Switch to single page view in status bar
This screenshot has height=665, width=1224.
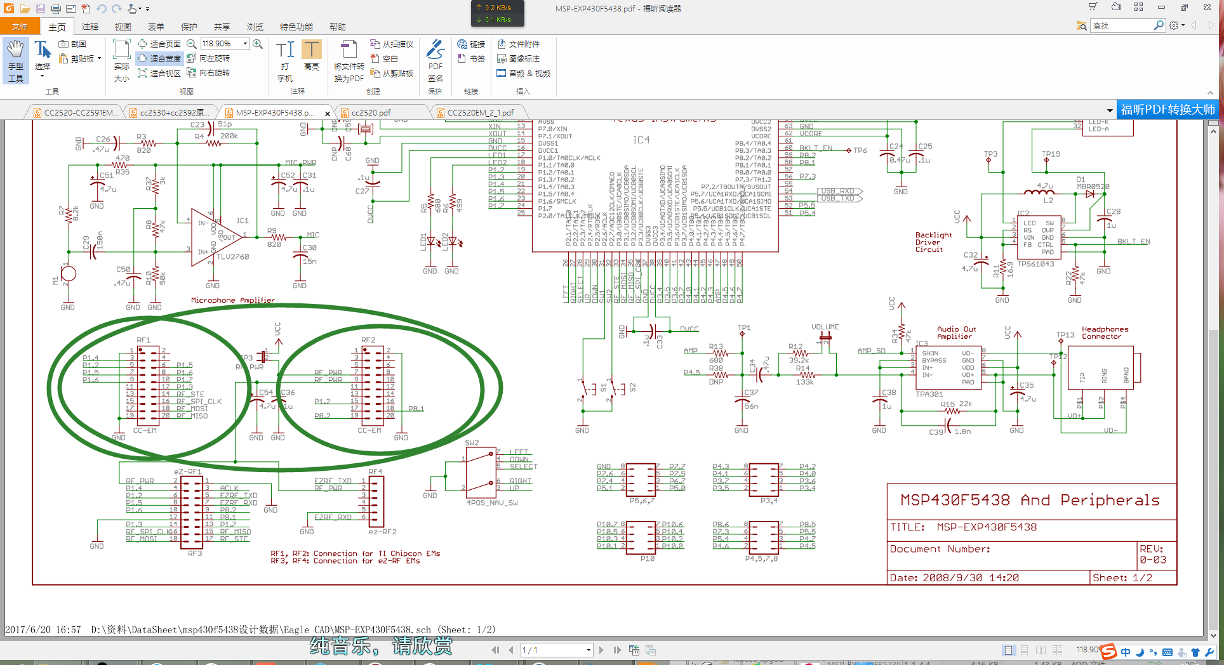pyautogui.click(x=1008, y=650)
